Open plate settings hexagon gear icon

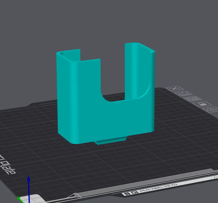click(212, 110)
